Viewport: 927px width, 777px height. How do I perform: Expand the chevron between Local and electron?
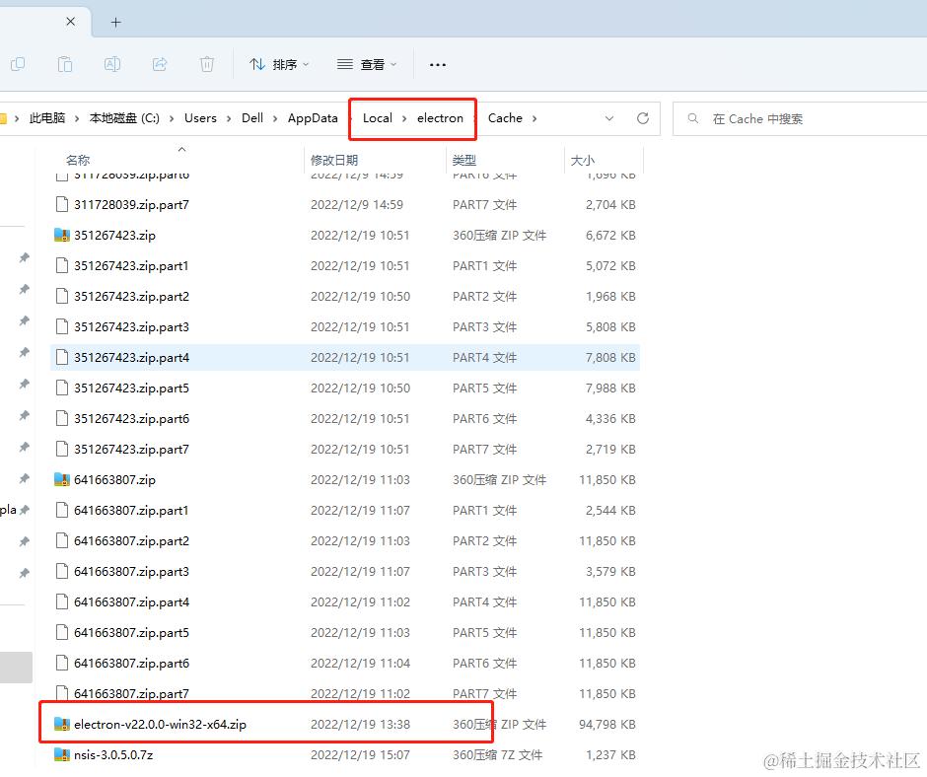point(404,118)
